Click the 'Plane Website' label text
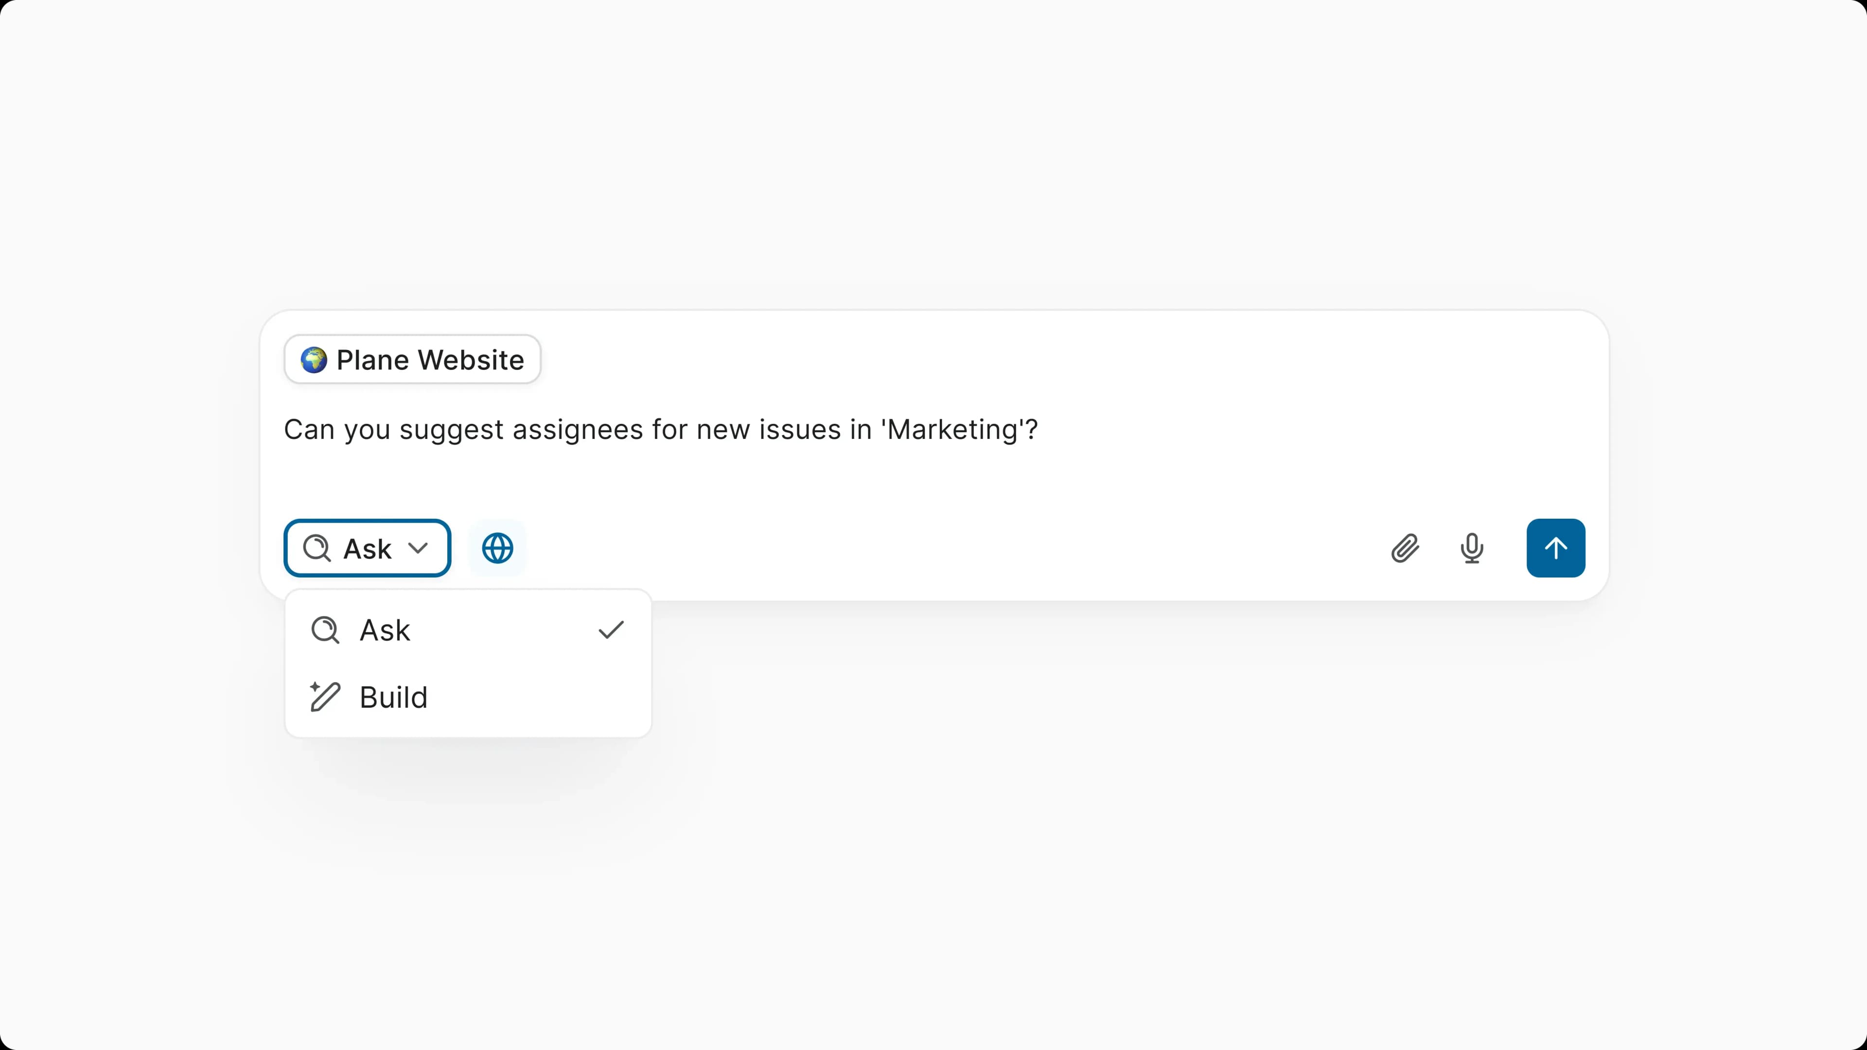This screenshot has height=1050, width=1867. click(430, 360)
